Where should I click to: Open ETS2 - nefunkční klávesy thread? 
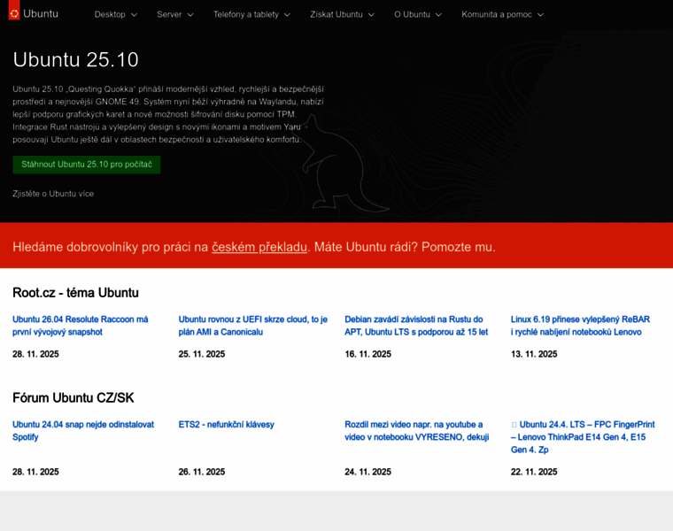point(226,425)
